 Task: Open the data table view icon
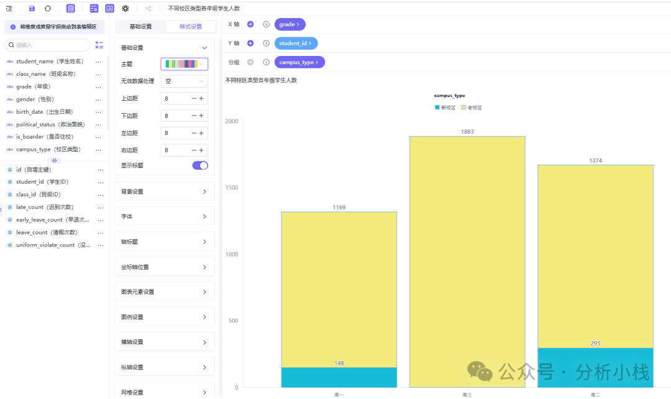pos(71,8)
